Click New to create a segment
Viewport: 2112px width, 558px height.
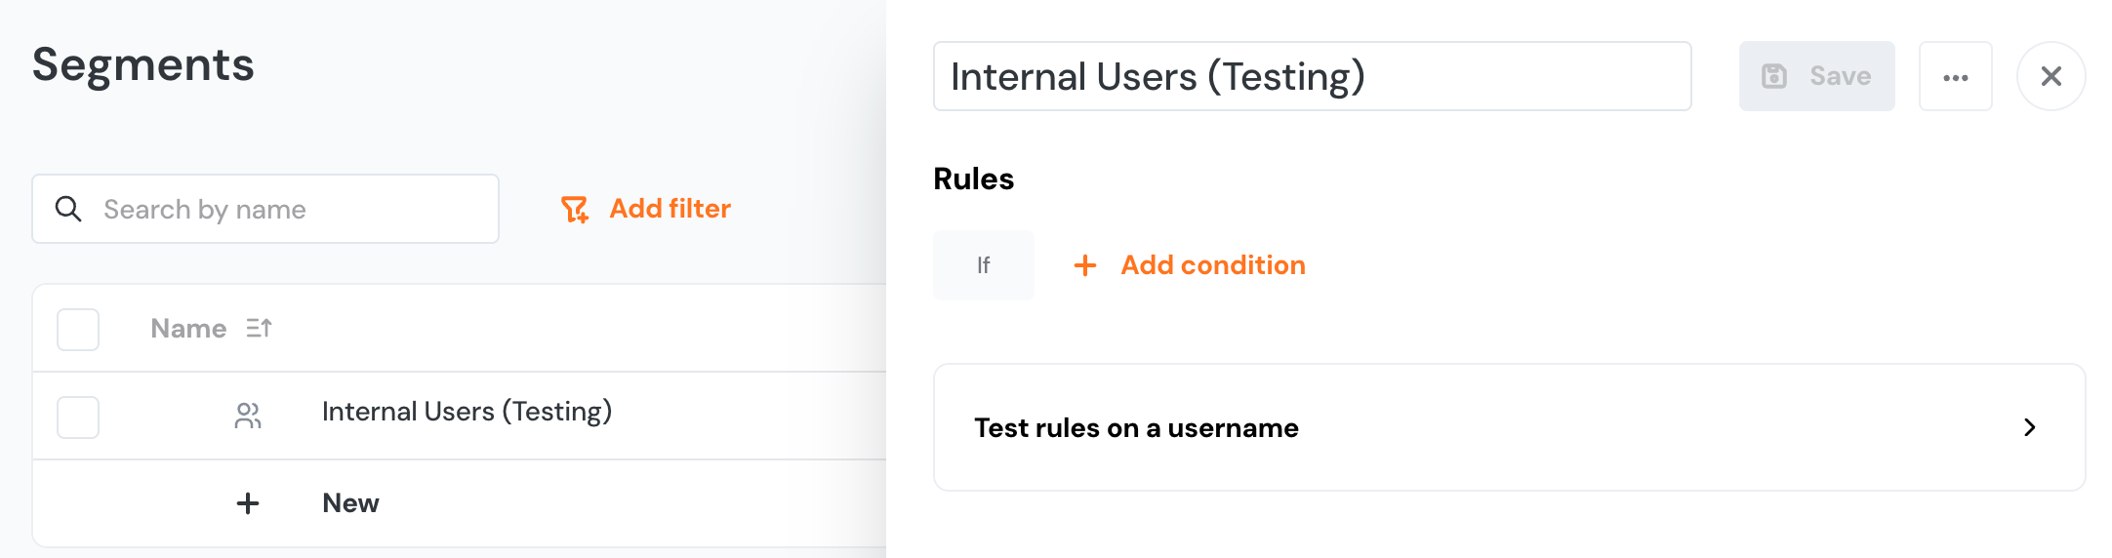350,503
